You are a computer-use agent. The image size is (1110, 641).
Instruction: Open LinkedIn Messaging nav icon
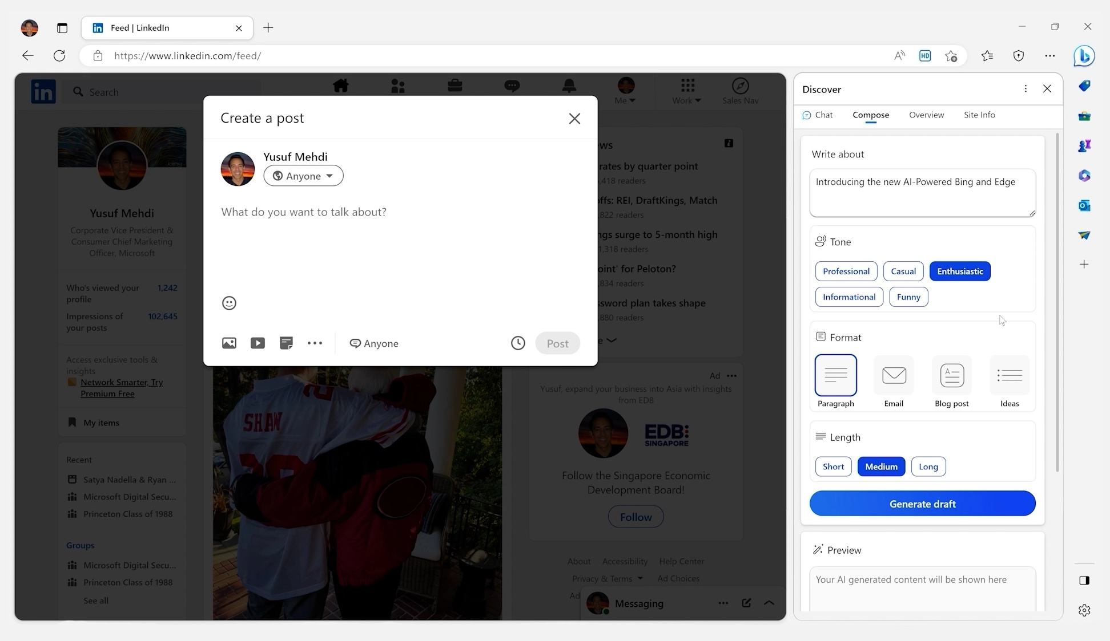pyautogui.click(x=512, y=86)
